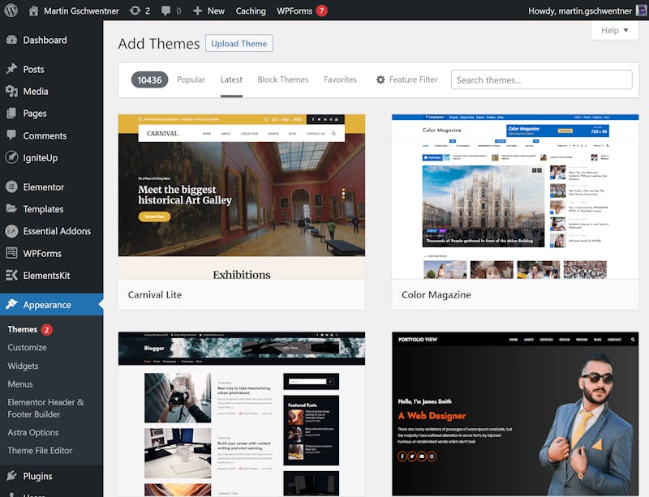This screenshot has width=649, height=497.
Task: Open the Blogger theme screenshot
Action: pyautogui.click(x=242, y=413)
